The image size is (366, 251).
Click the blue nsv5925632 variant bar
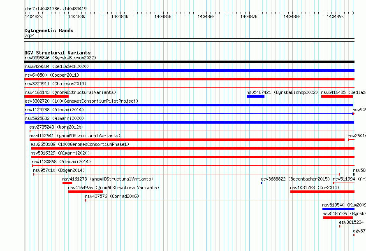click(189, 122)
